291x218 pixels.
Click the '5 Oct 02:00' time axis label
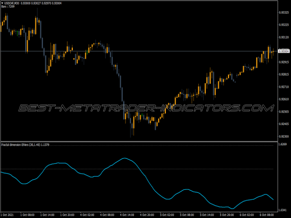point(167,215)
